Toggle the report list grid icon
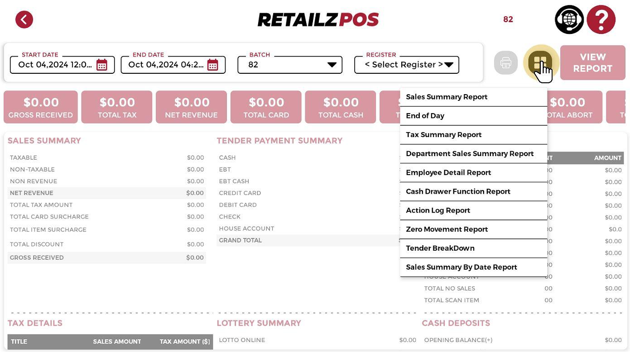The width and height of the screenshot is (630, 352). tap(540, 62)
